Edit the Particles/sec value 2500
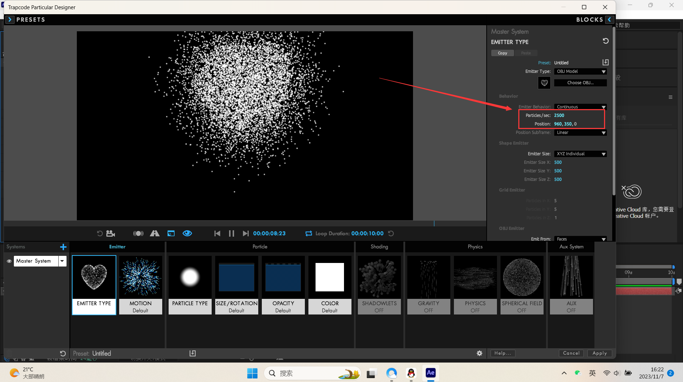The width and height of the screenshot is (683, 382). [559, 115]
